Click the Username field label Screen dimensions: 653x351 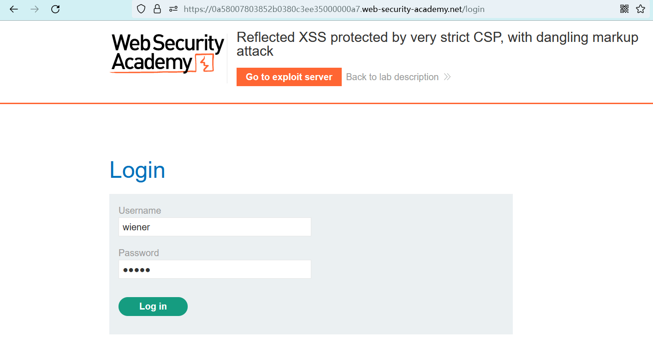pyautogui.click(x=140, y=211)
